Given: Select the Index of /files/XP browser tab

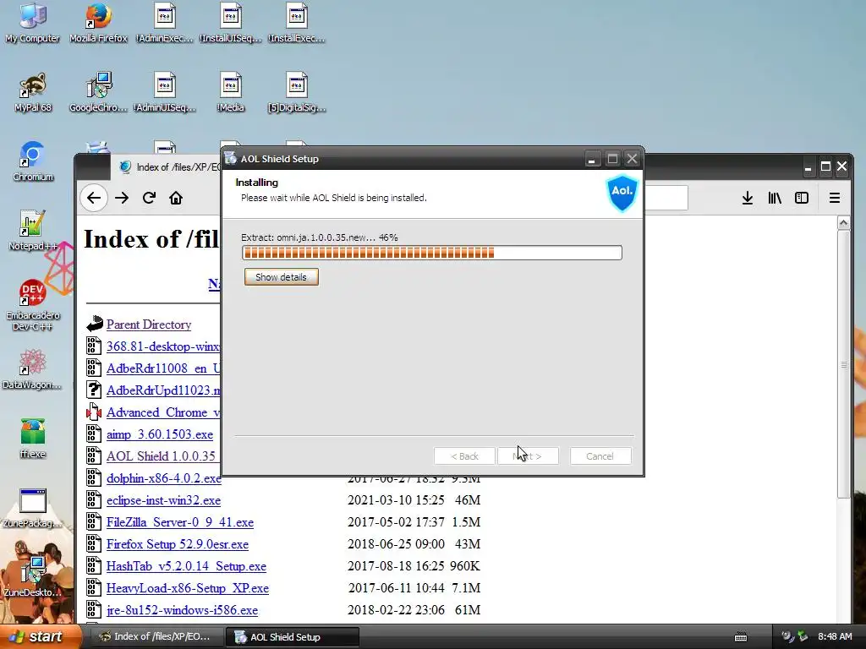Looking at the screenshot, I should click(168, 166).
